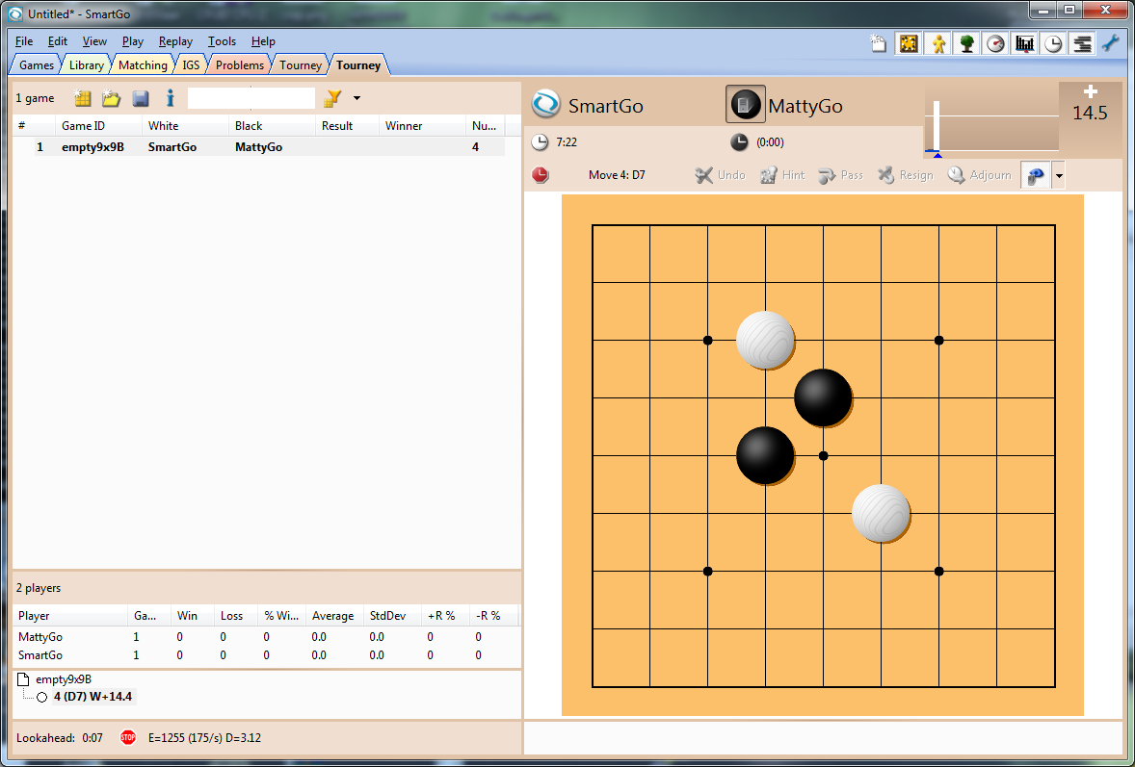
Task: Toggle the speedometer gauge icon
Action: pyautogui.click(x=996, y=43)
